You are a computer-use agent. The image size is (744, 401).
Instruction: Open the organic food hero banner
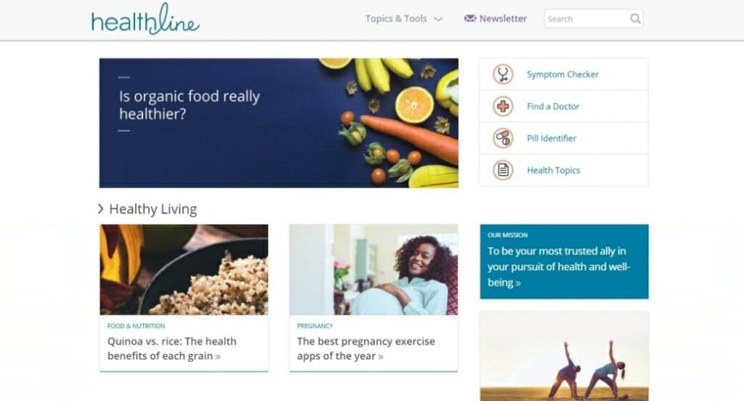278,123
